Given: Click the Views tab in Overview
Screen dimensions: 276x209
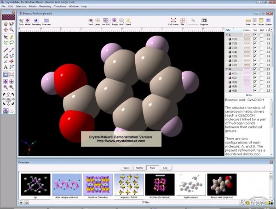Looking at the screenshot, I should coord(126,168).
